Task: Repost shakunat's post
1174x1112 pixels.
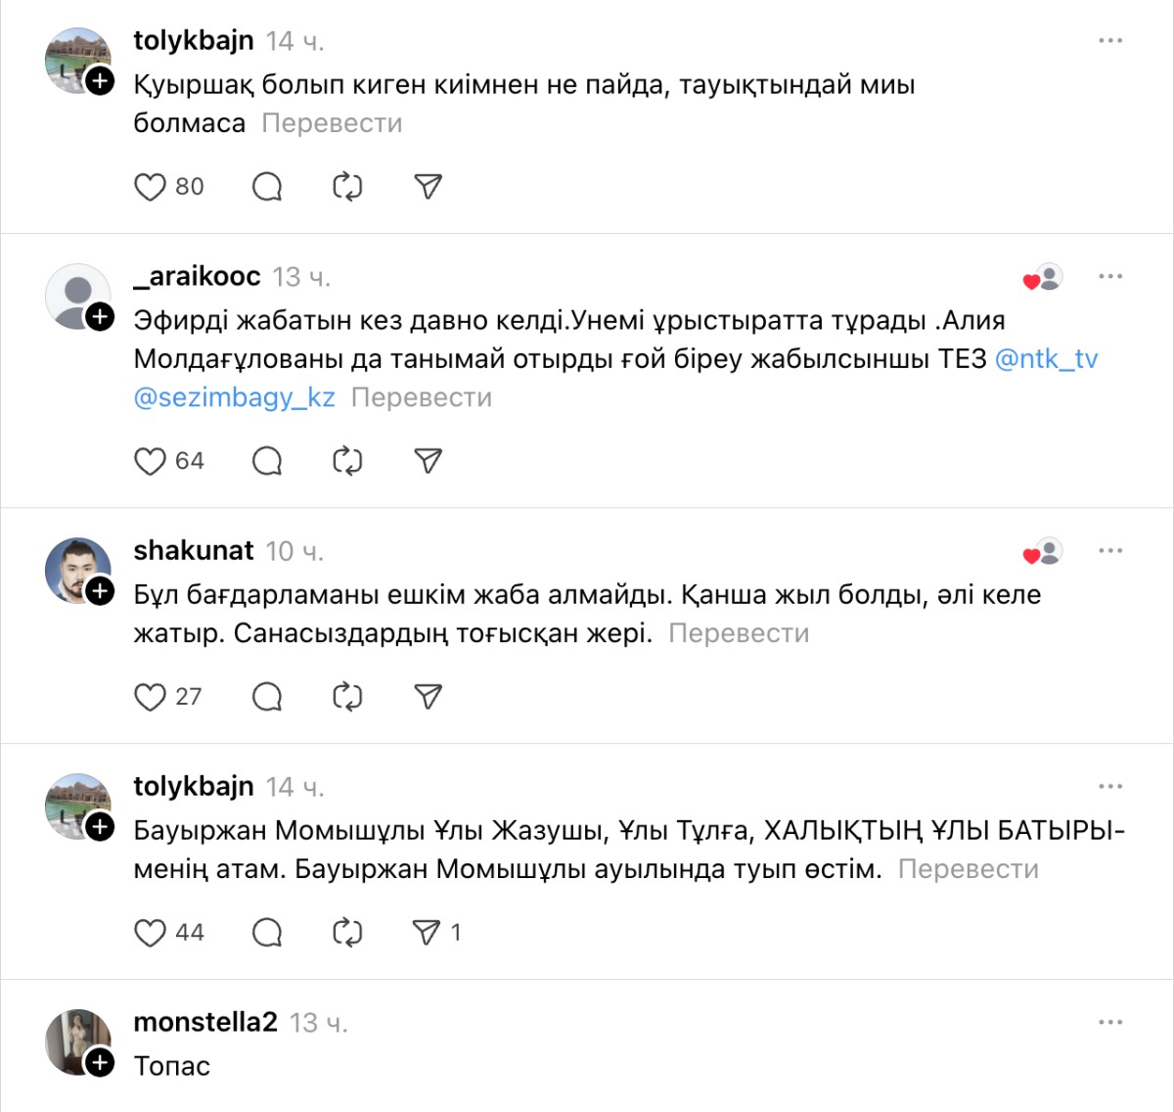Action: click(347, 697)
